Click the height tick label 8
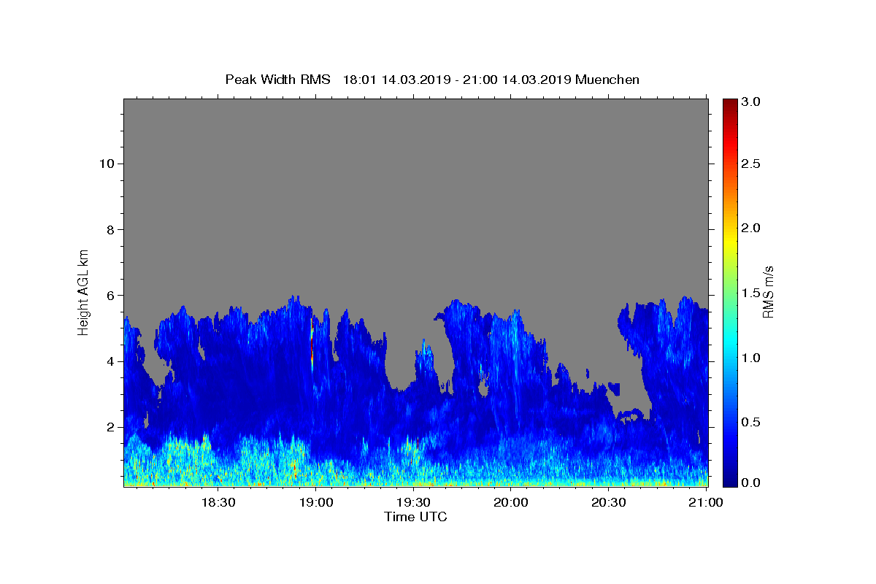Screen dimensions: 876x584 coord(110,229)
